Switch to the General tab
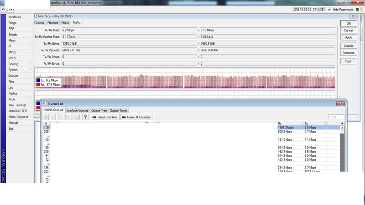Screen dimensions: 365x205 click(x=39, y=23)
